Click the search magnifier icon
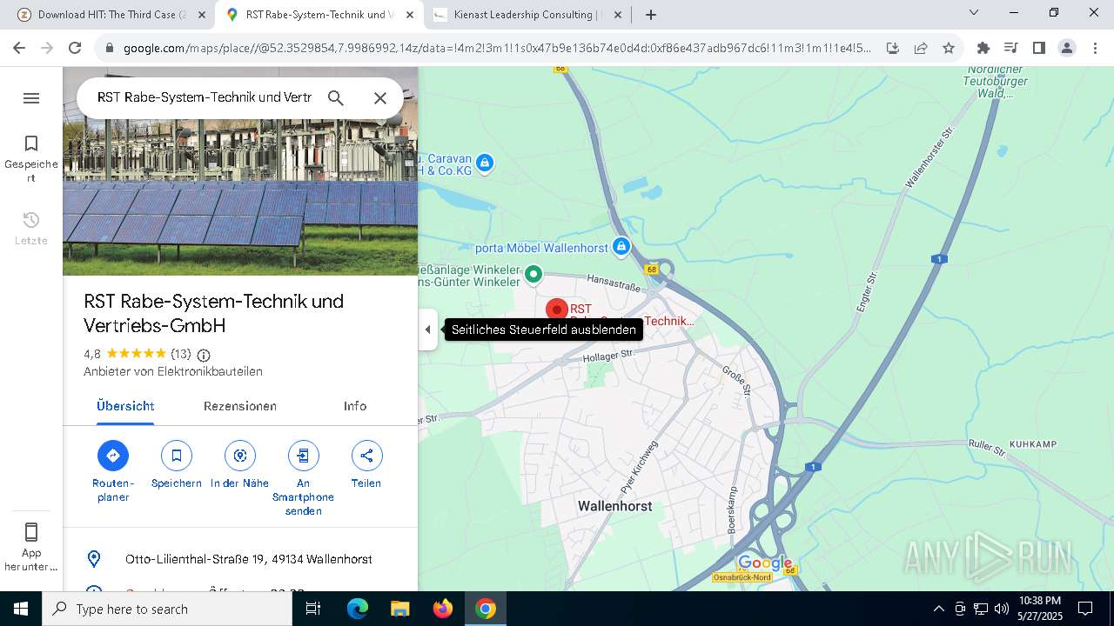 (336, 98)
